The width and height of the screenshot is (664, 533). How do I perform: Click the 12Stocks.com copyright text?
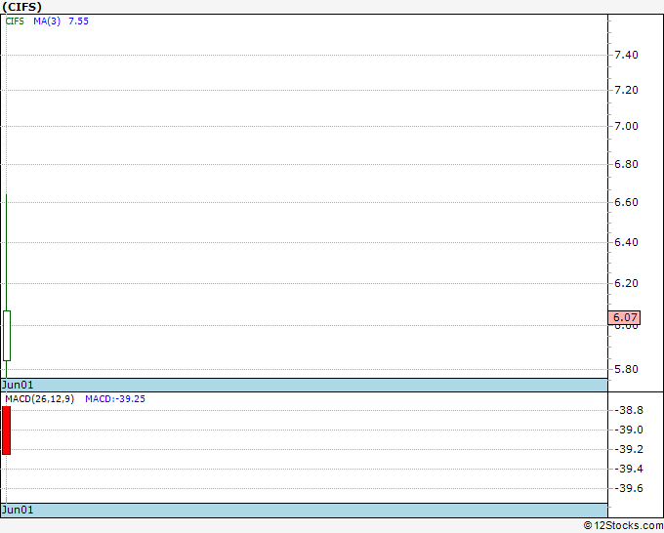click(x=623, y=526)
